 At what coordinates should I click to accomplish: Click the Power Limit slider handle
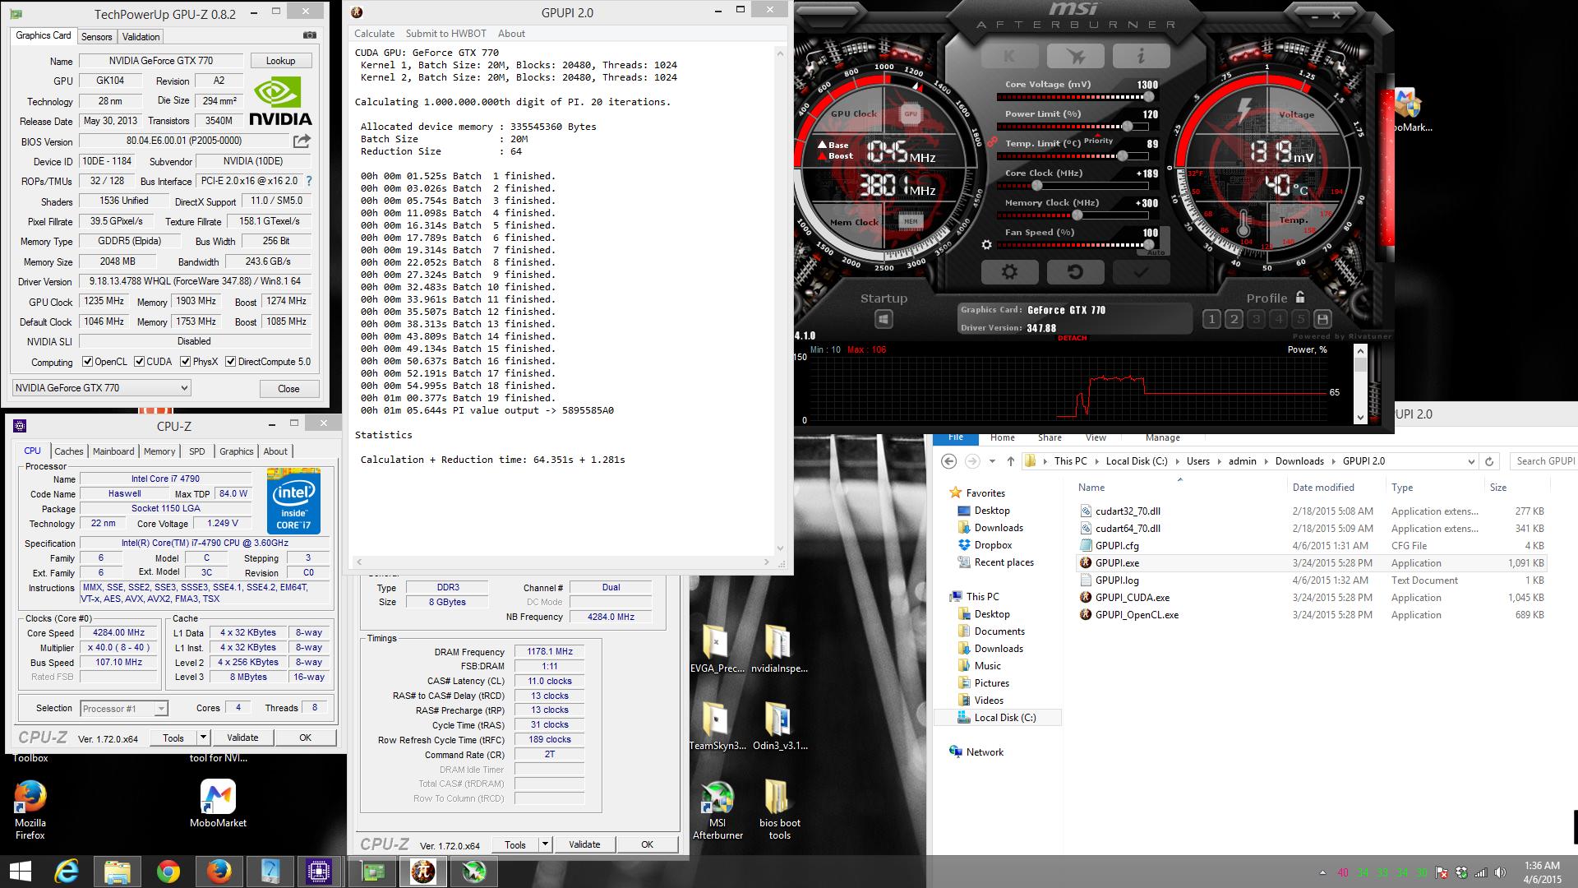point(1128,127)
